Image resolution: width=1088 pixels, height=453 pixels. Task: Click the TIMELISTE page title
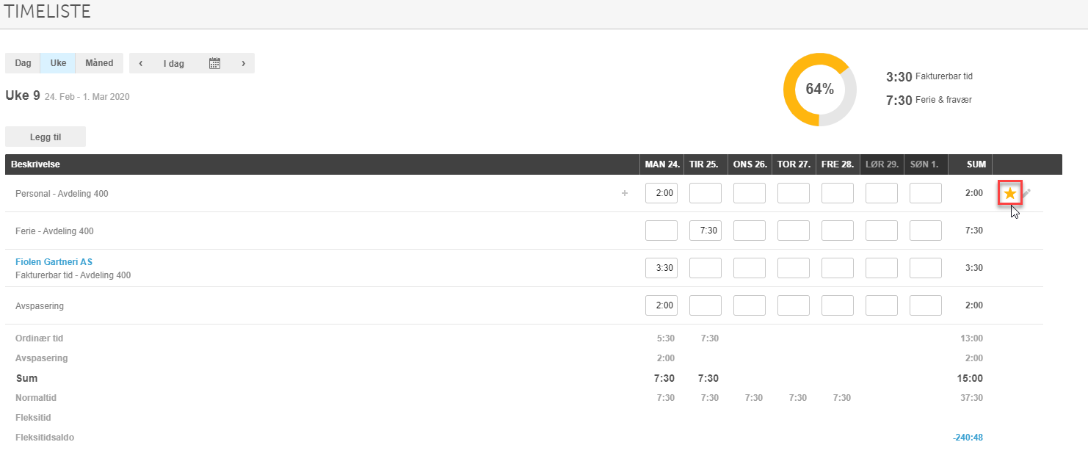coord(48,12)
